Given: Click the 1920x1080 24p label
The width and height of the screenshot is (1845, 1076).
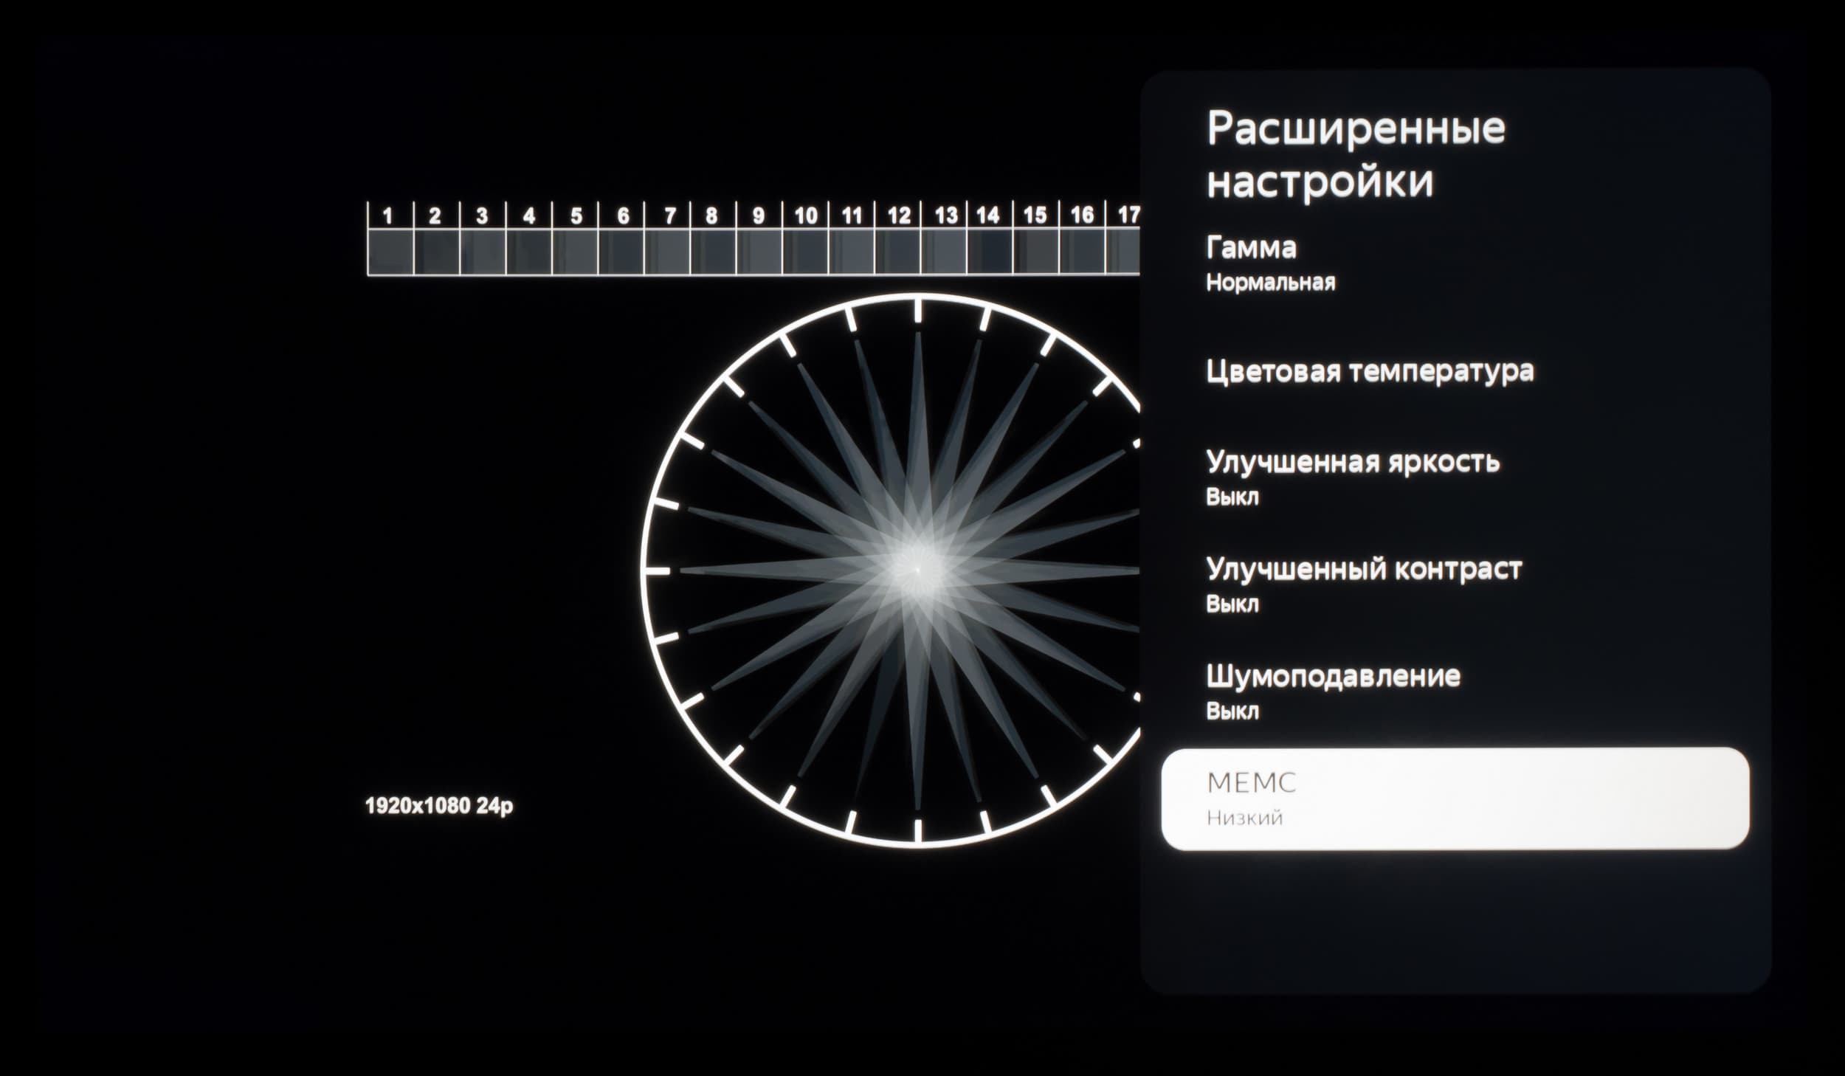Looking at the screenshot, I should 438,806.
